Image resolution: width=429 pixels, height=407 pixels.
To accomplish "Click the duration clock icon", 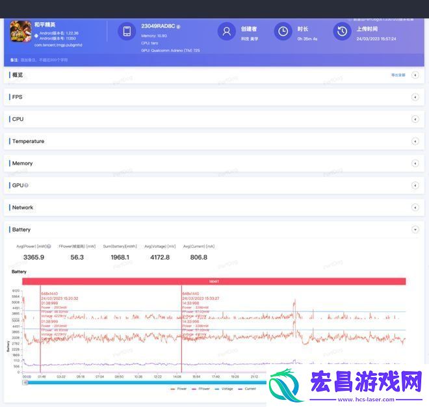I will click(283, 31).
